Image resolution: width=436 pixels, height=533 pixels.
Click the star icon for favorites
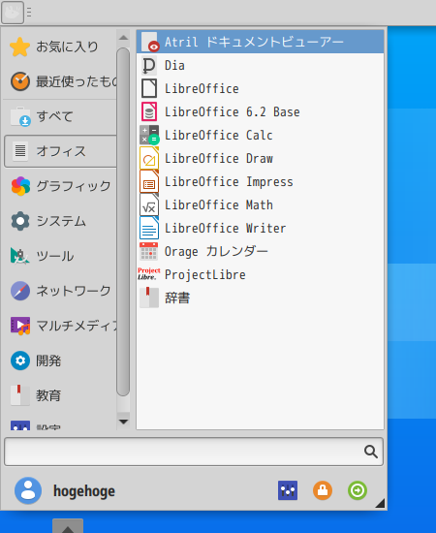(20, 47)
